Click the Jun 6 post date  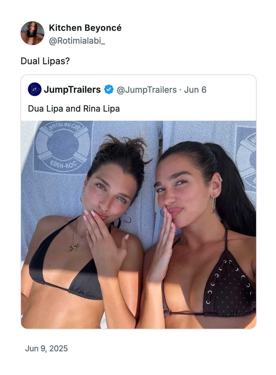pos(195,90)
